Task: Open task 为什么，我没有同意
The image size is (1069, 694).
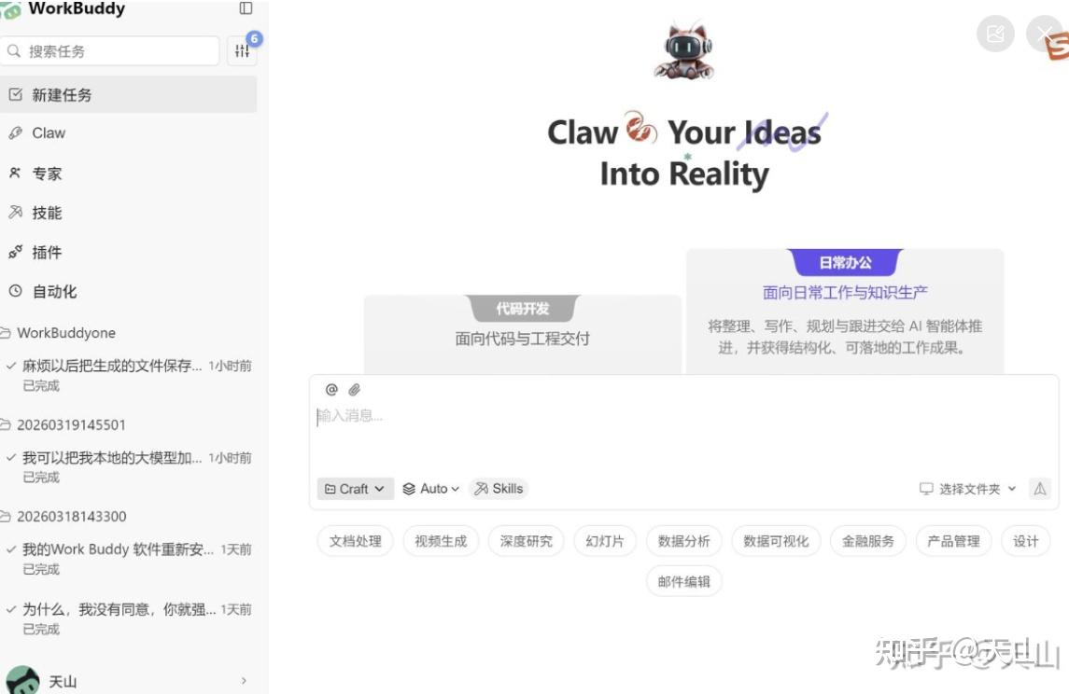Action: tap(128, 618)
